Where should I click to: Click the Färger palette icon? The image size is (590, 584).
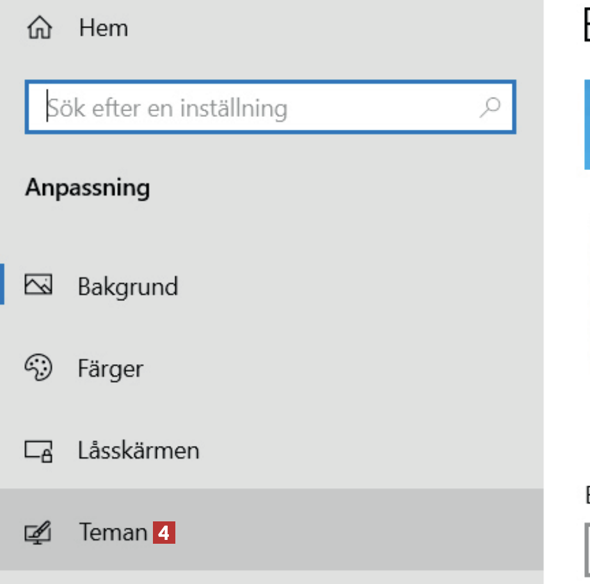coord(38,368)
